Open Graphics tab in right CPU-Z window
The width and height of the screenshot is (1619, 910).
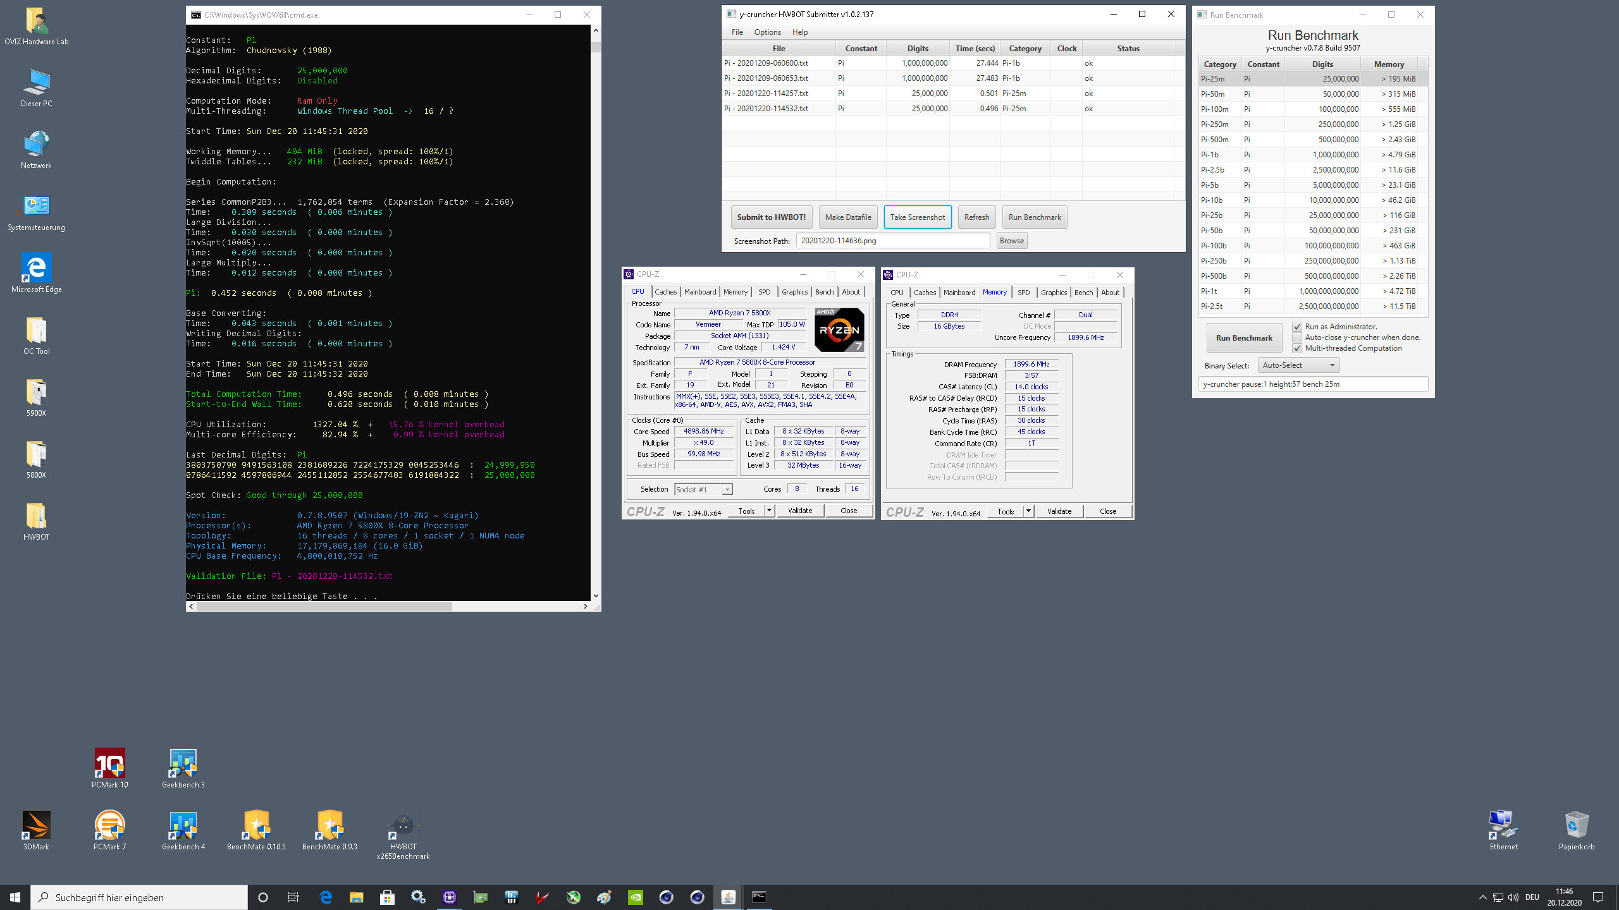[1054, 293]
